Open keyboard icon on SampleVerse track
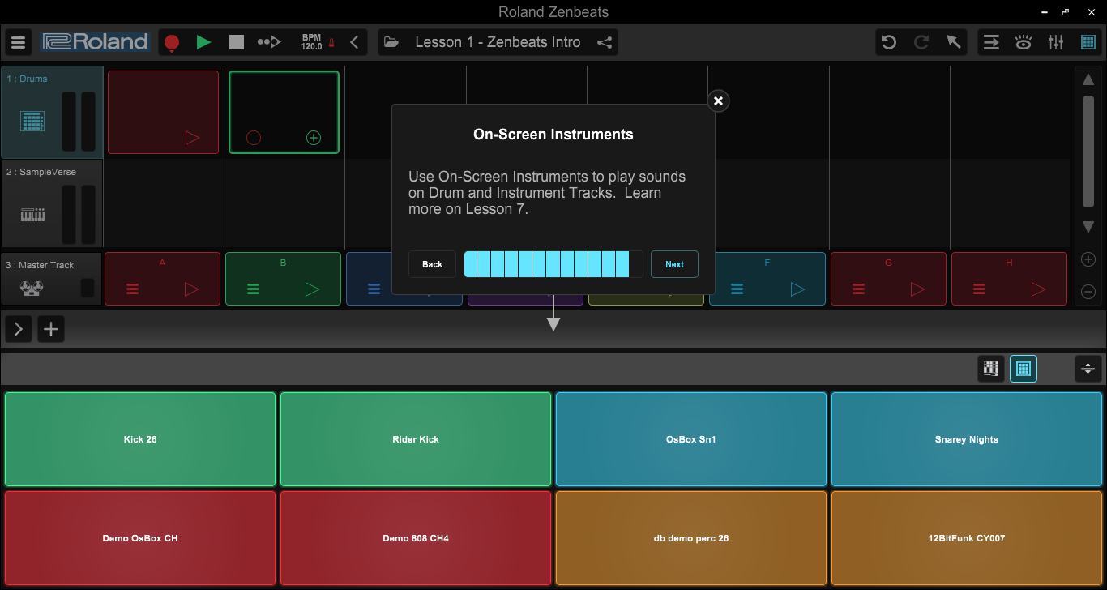This screenshot has height=590, width=1107. pyautogui.click(x=32, y=215)
